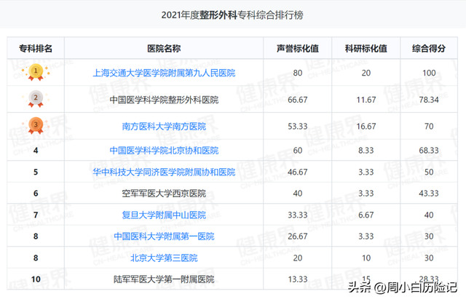Viewport: 466px width, 302px height.
Task: Click total score 50
Action: coord(429,172)
